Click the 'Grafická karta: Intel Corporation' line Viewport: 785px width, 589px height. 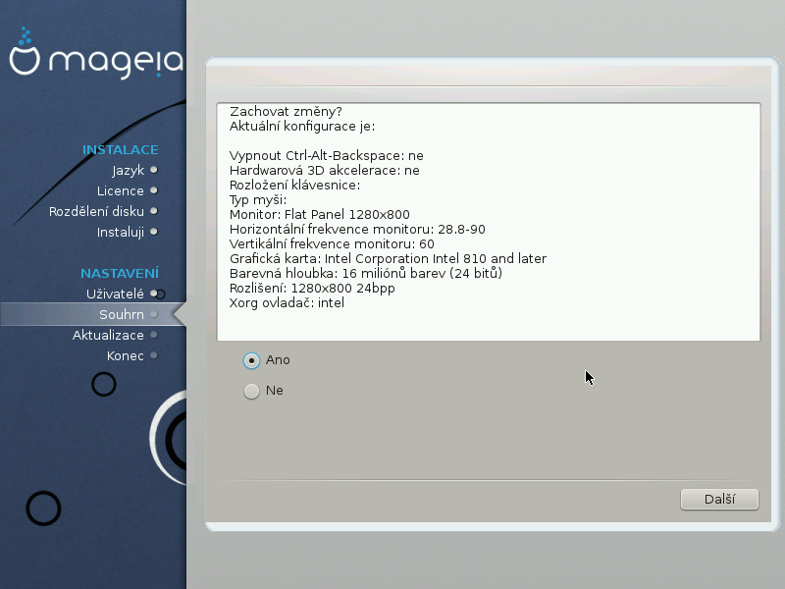[388, 259]
